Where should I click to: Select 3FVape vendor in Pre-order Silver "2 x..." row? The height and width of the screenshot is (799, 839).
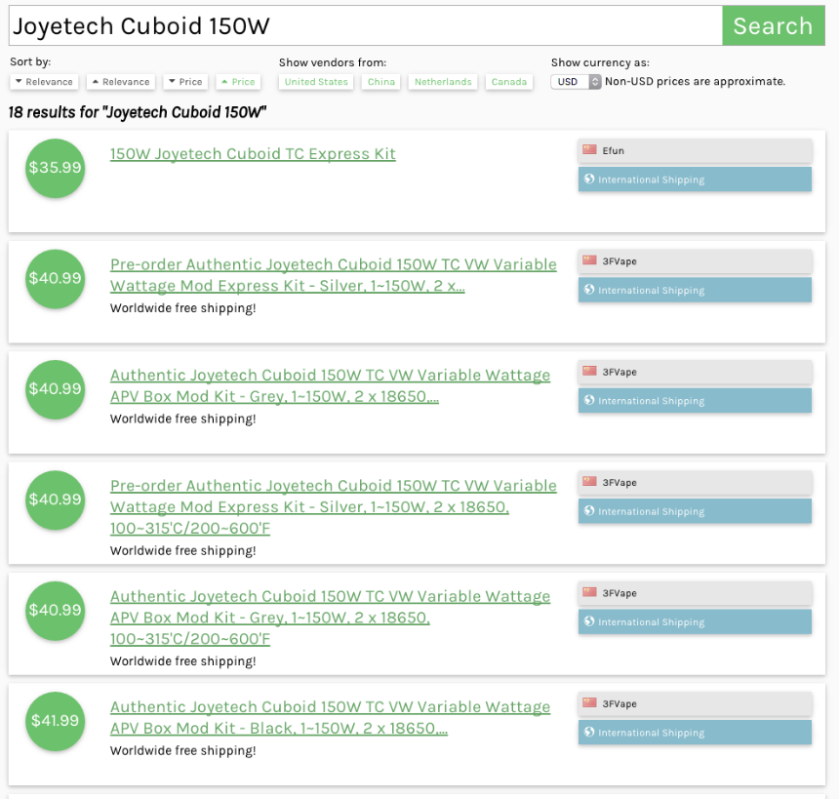pos(619,261)
